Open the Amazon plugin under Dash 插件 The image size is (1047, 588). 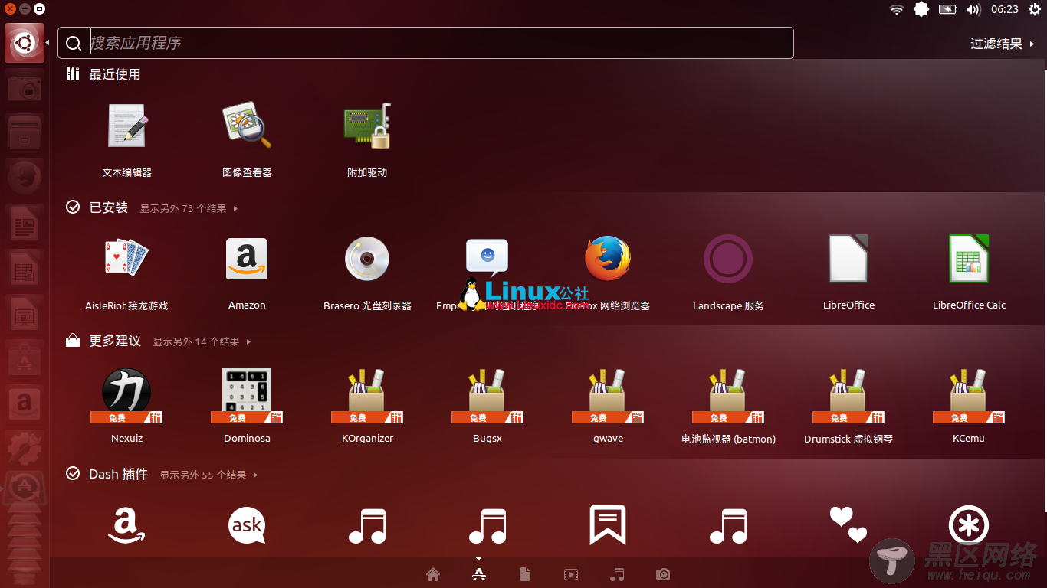tap(126, 526)
